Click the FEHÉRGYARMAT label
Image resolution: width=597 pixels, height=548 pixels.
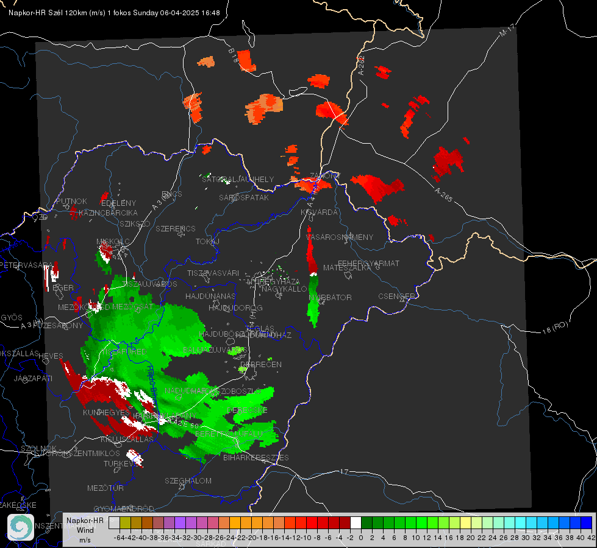pos(368,263)
